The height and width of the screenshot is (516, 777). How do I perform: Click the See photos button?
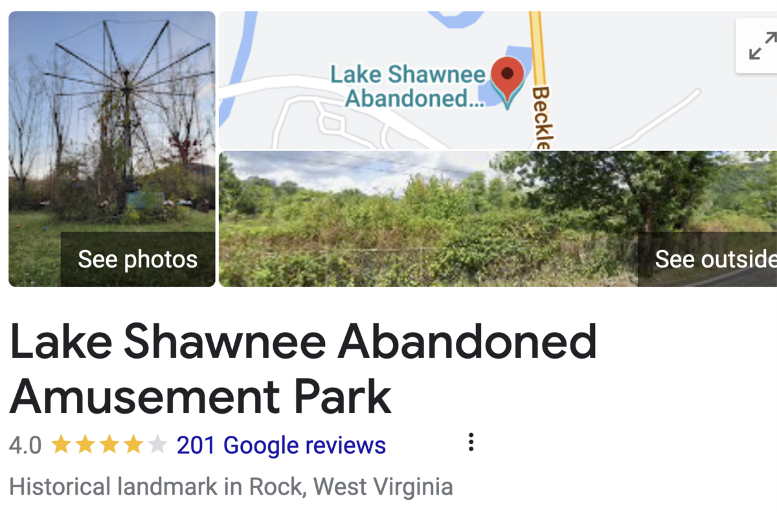coord(138,259)
